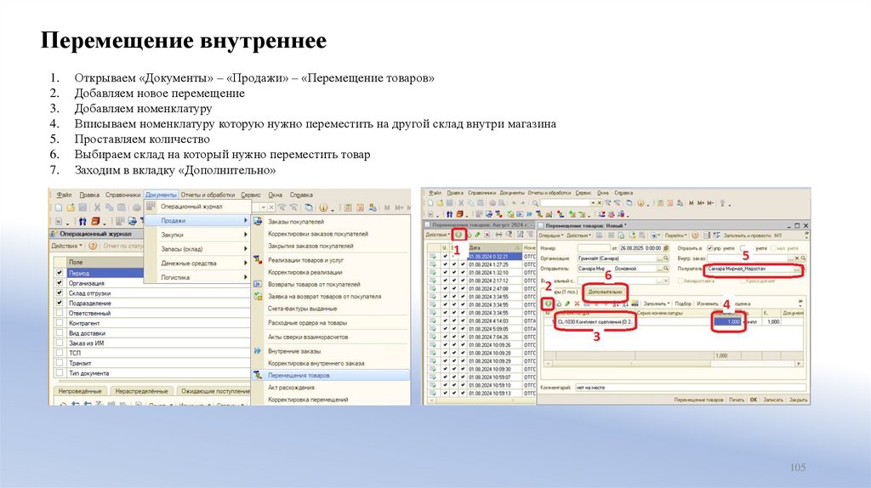Check the Ответственный checkbox
The height and width of the screenshot is (488, 871).
point(60,313)
